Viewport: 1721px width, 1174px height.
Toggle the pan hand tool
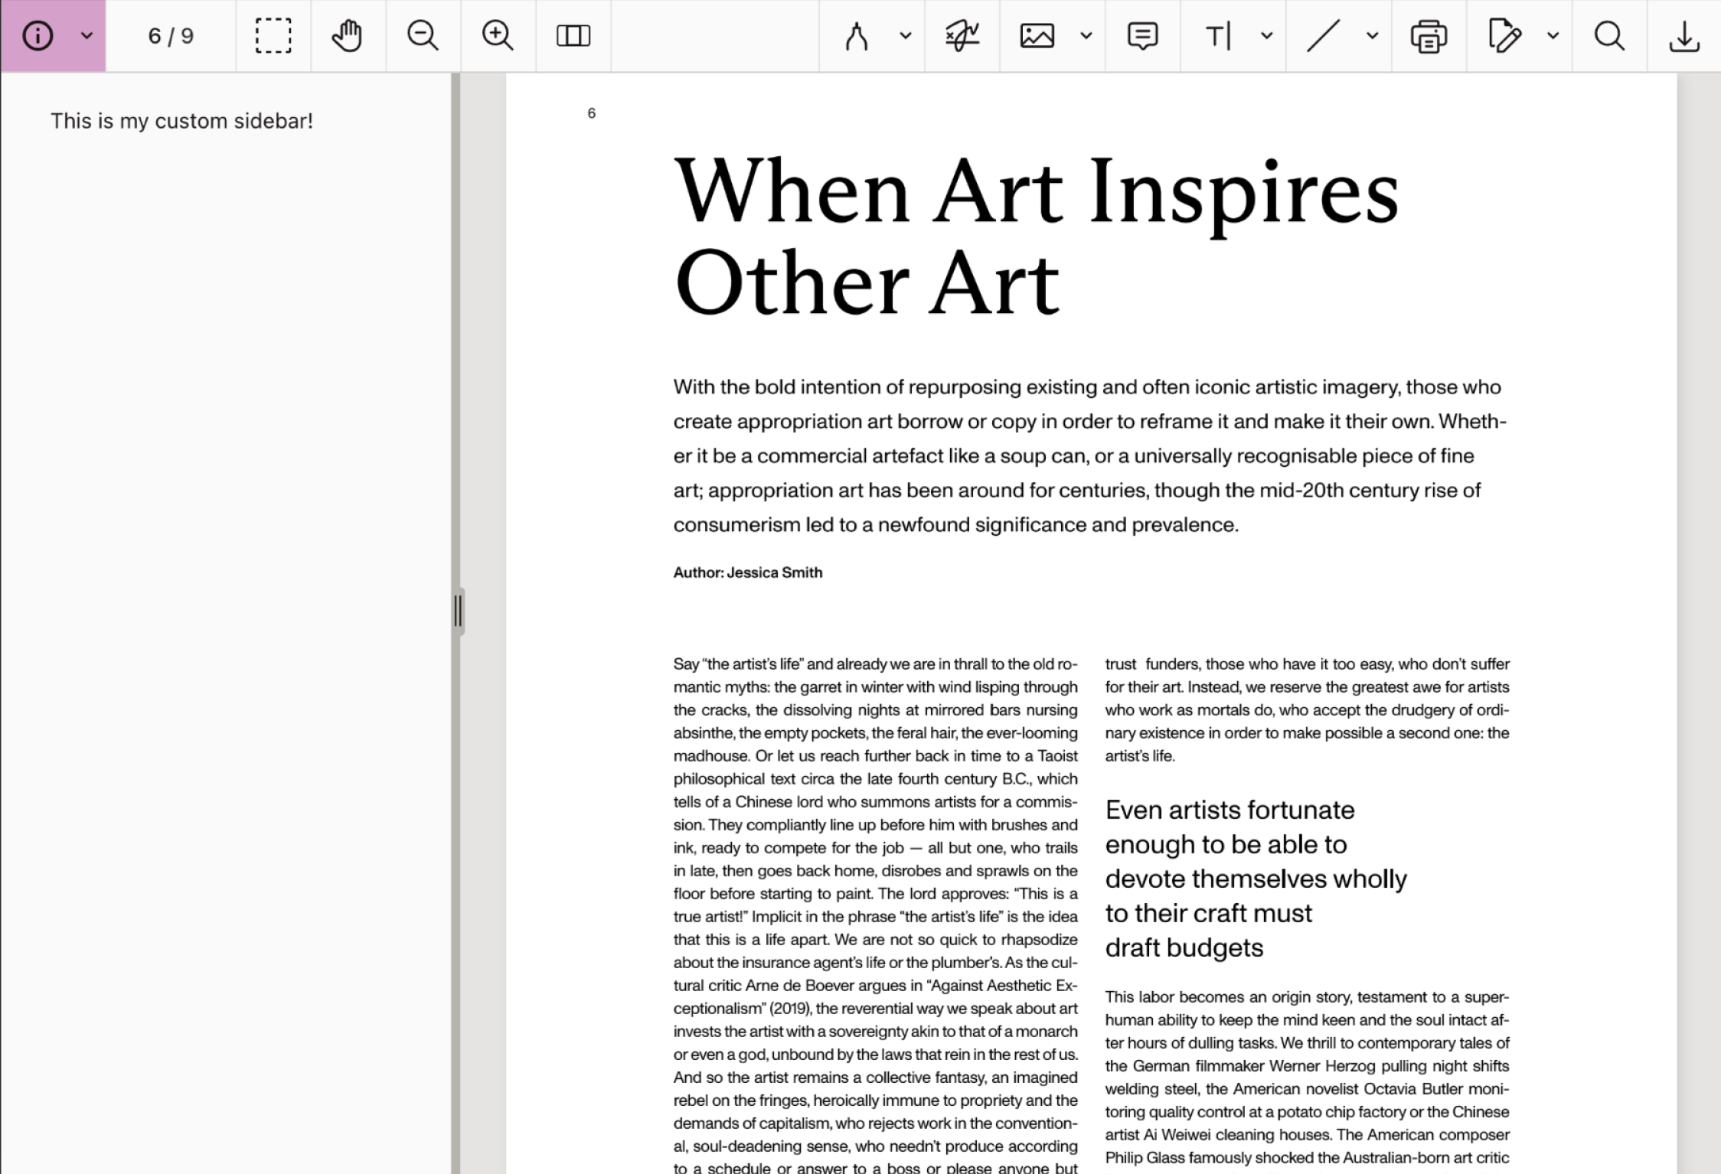[348, 36]
